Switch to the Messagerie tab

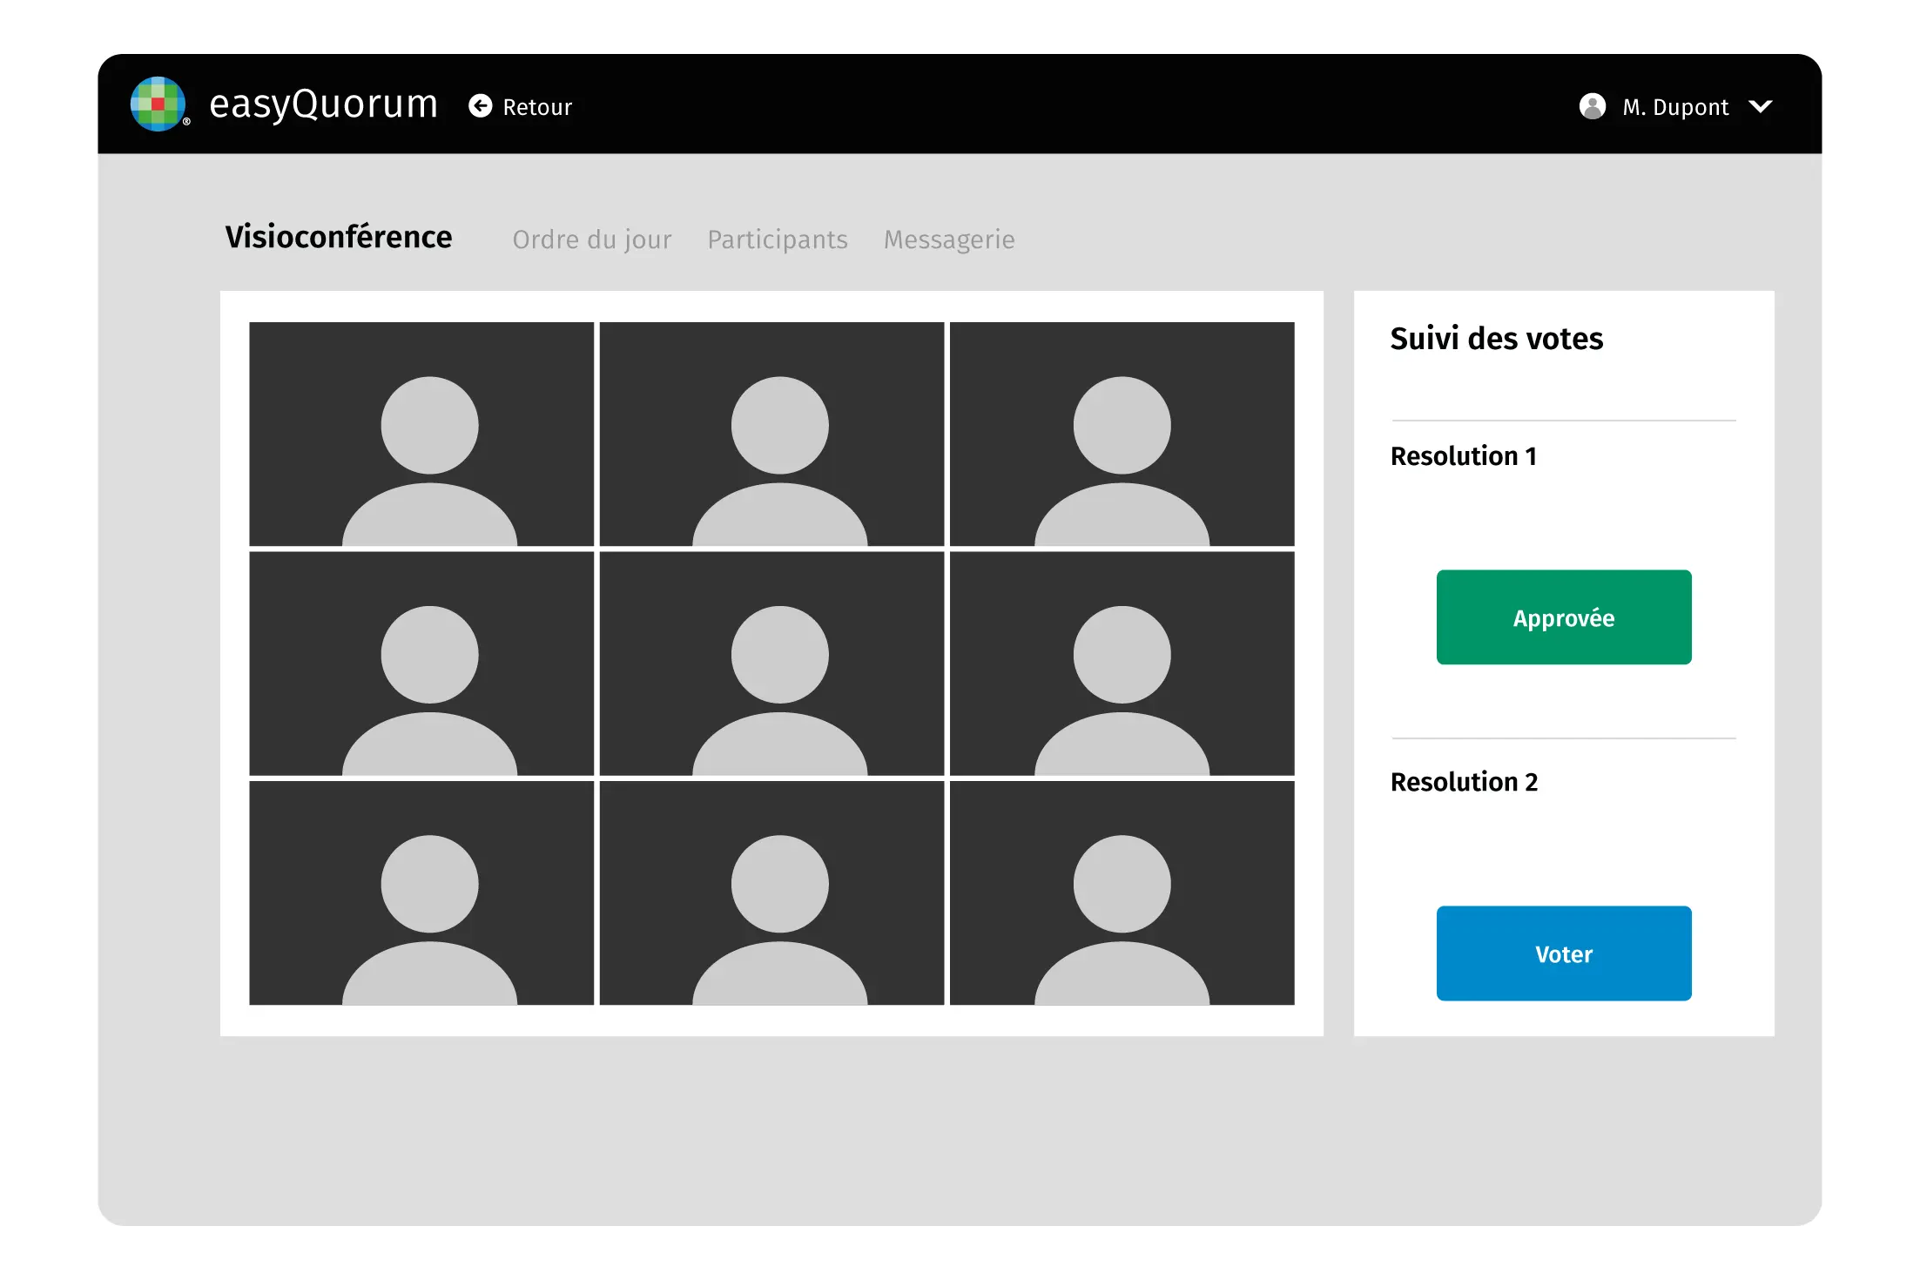[948, 239]
